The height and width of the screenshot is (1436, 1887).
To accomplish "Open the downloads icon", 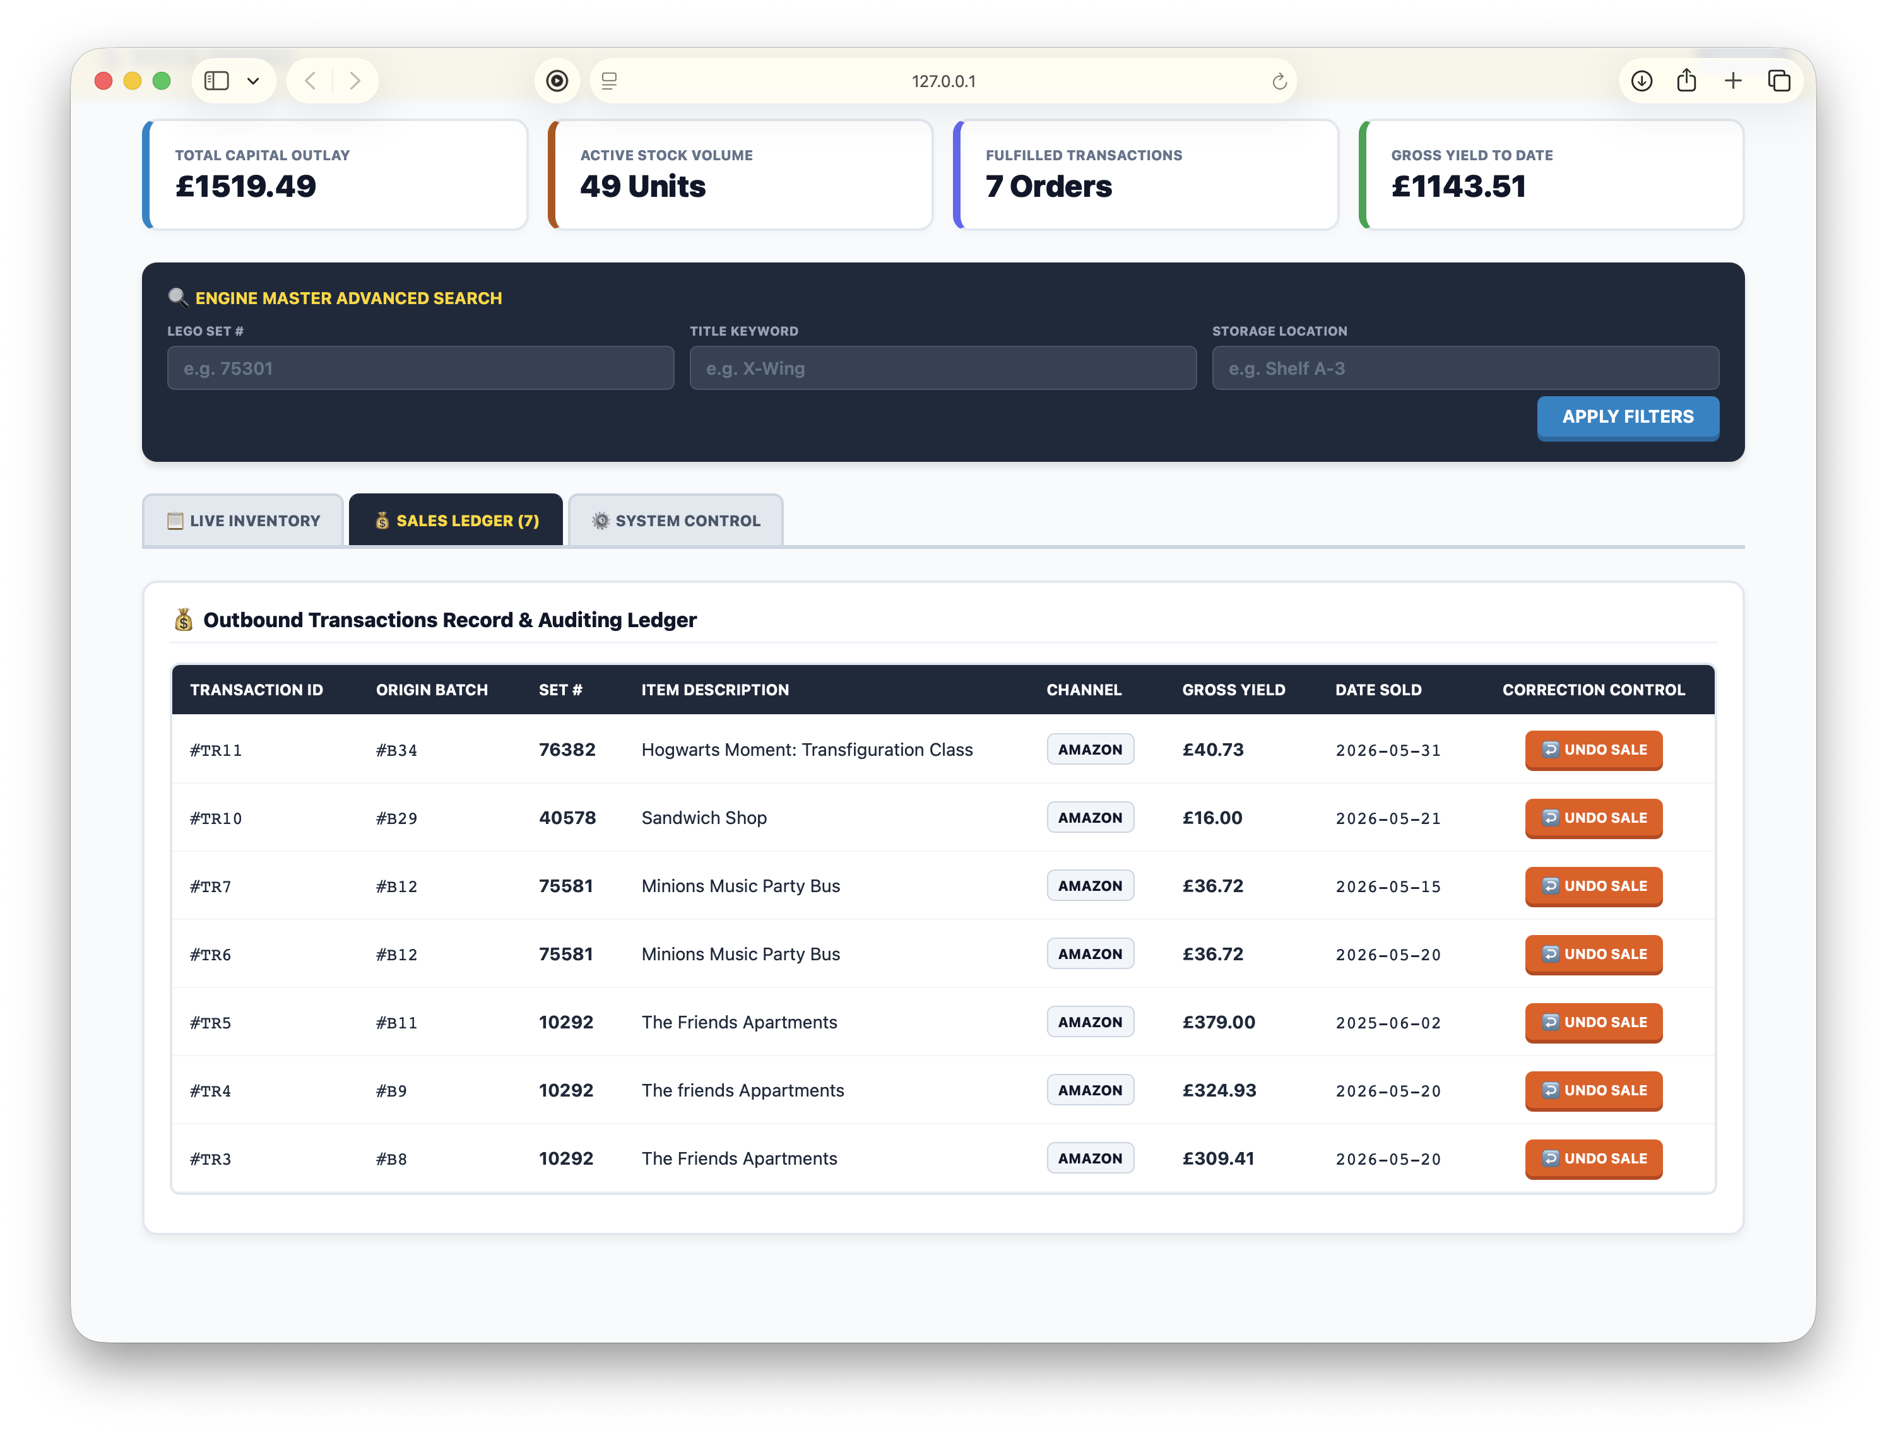I will tap(1642, 81).
